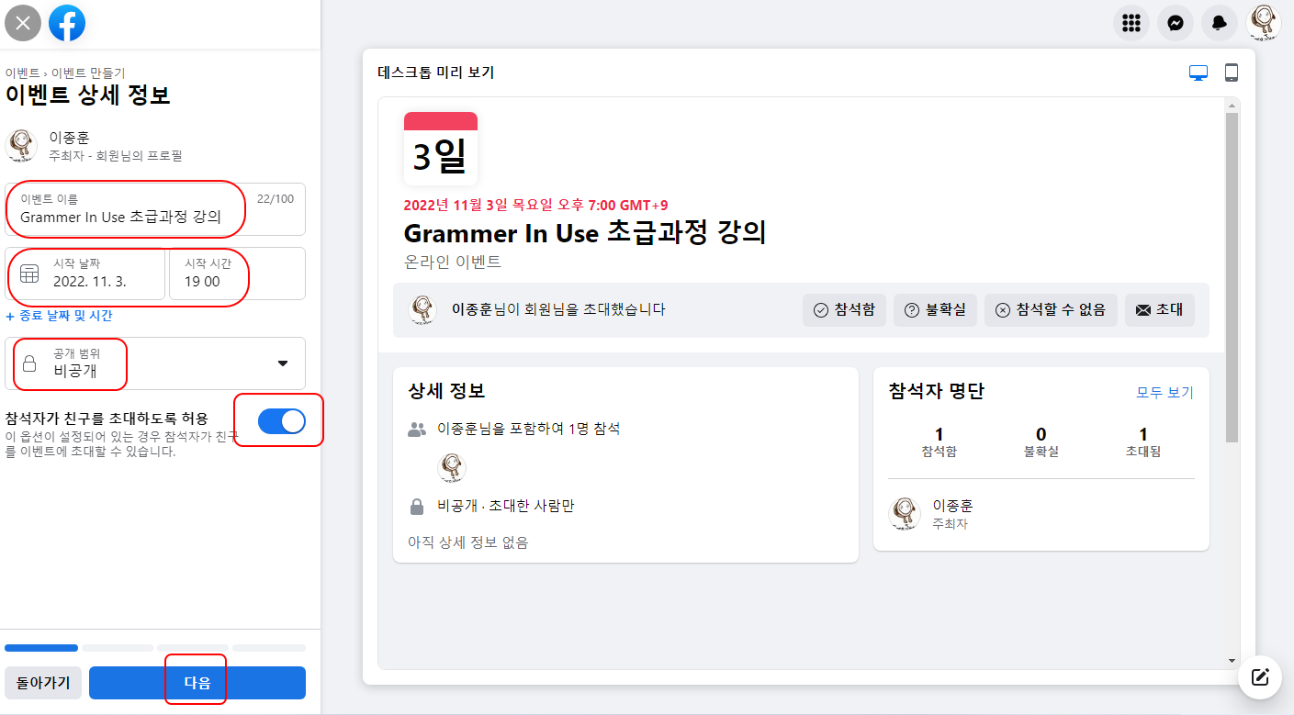Image resolution: width=1294 pixels, height=715 pixels.
Task: Select the 불확실 count tab
Action: point(1041,442)
